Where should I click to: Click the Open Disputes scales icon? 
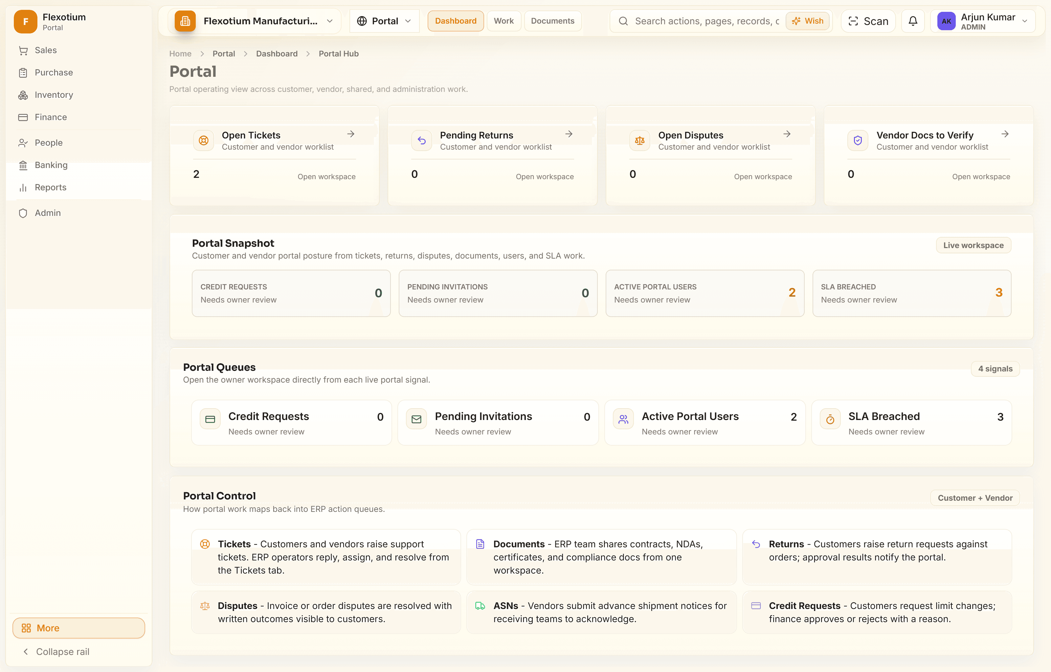pos(640,140)
